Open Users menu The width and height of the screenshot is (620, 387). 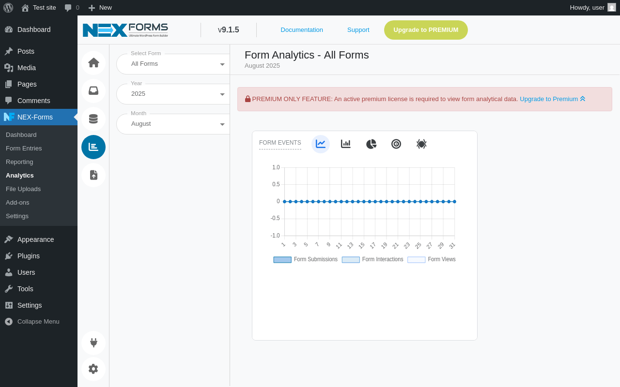pos(39,272)
